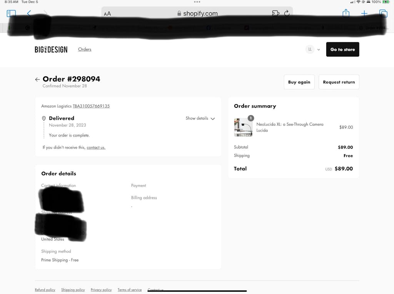The width and height of the screenshot is (394, 294).
Task: Open tracking number TBA310057669135 link
Action: (x=91, y=106)
